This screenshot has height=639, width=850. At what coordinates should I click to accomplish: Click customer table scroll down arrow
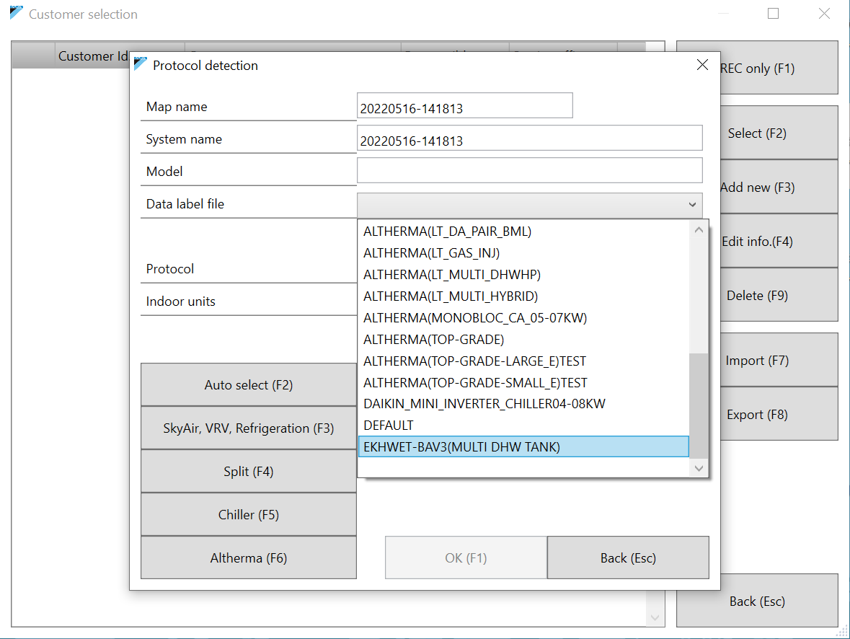click(655, 618)
